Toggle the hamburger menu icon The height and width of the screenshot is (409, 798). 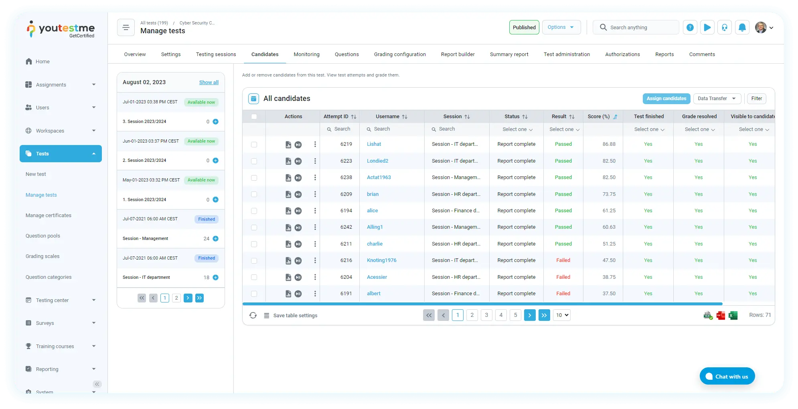(x=126, y=28)
